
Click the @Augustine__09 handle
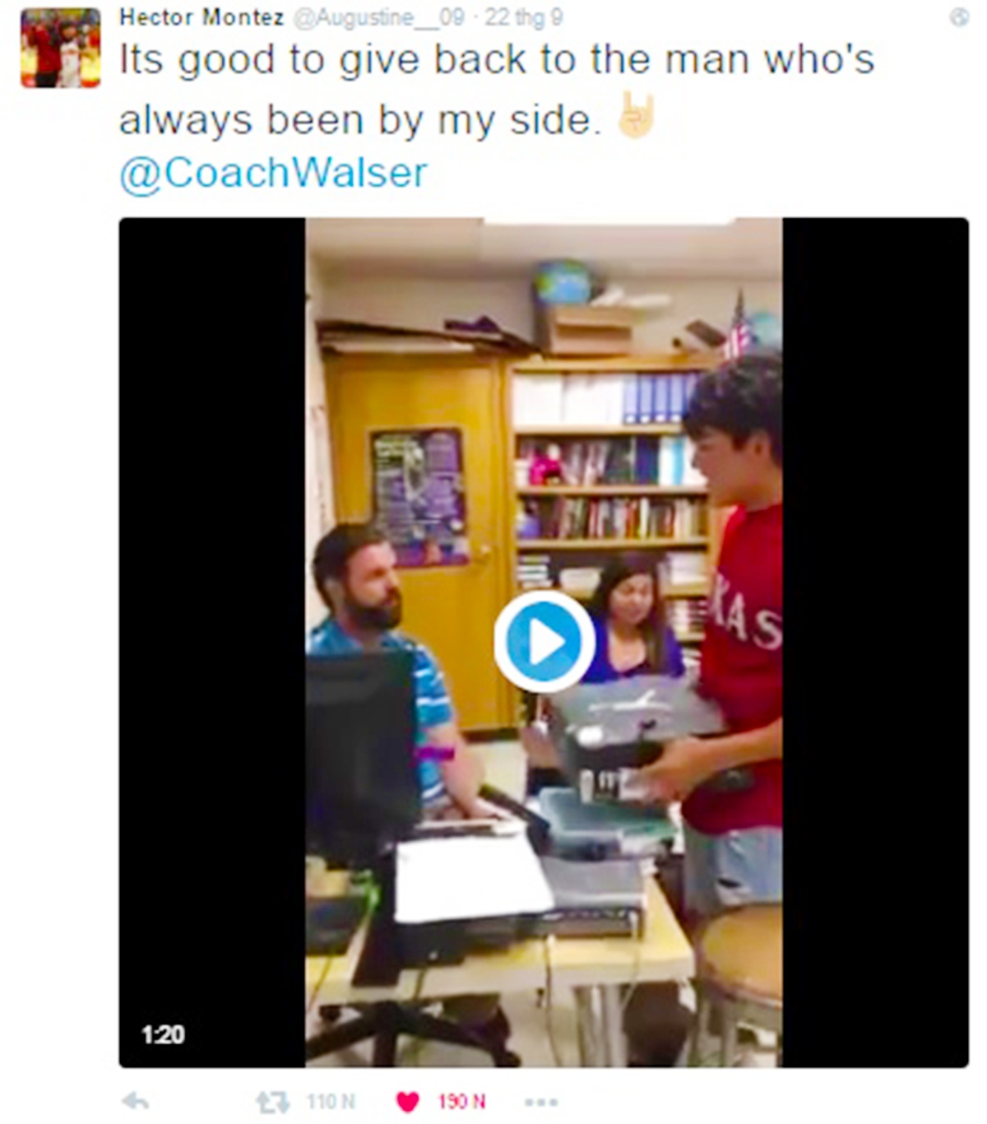378,17
